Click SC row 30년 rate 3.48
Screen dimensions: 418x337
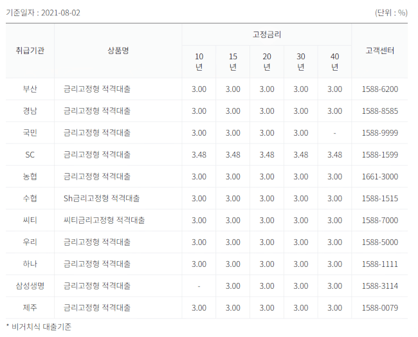pyautogui.click(x=301, y=154)
